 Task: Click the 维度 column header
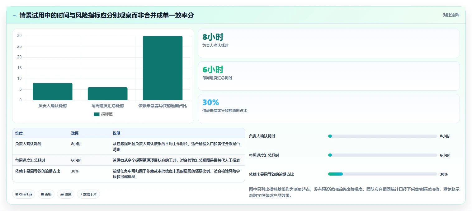coord(19,133)
